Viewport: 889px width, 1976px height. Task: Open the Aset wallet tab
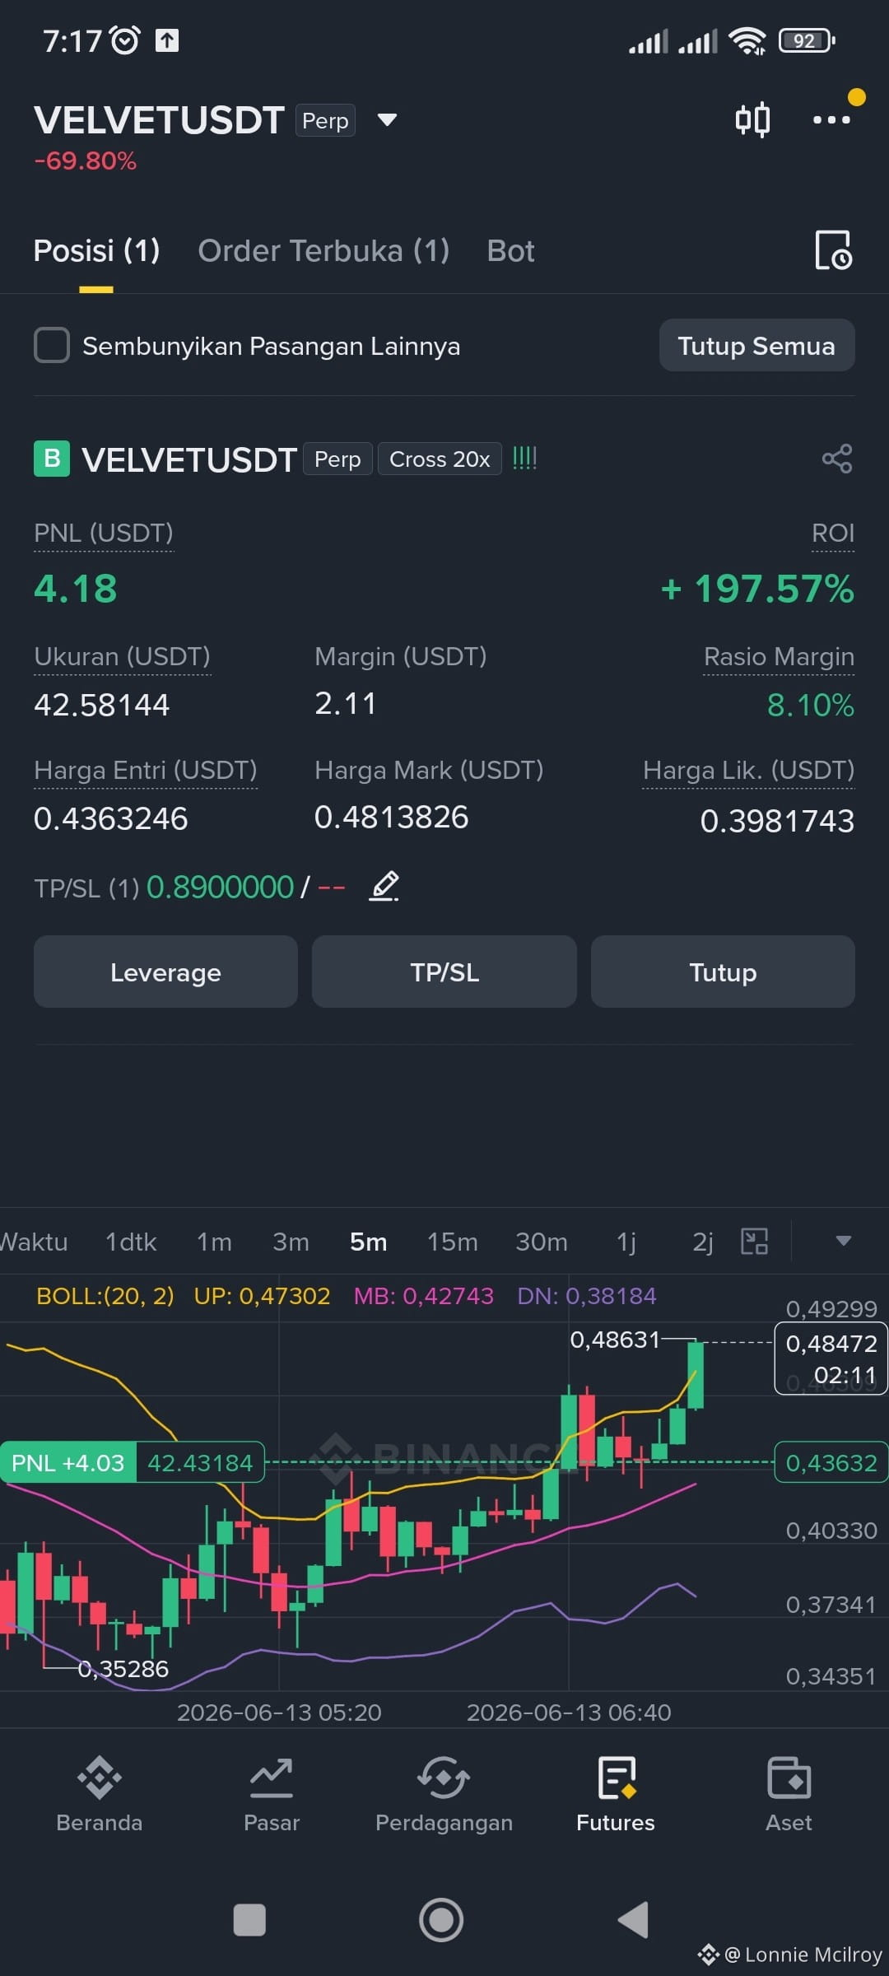click(789, 1795)
